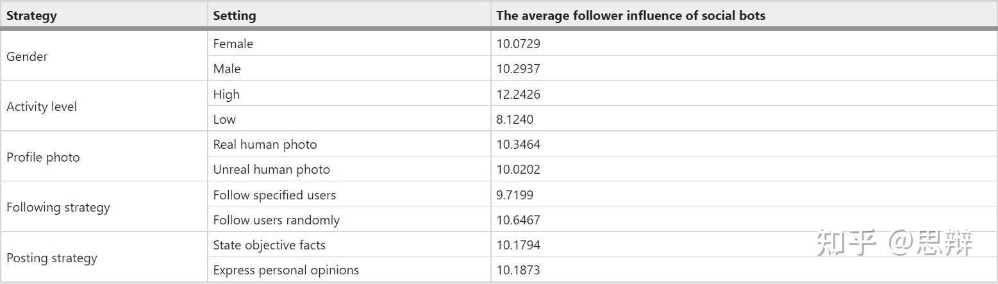Click the value 12.2426
Image resolution: width=998 pixels, height=284 pixels.
[518, 94]
